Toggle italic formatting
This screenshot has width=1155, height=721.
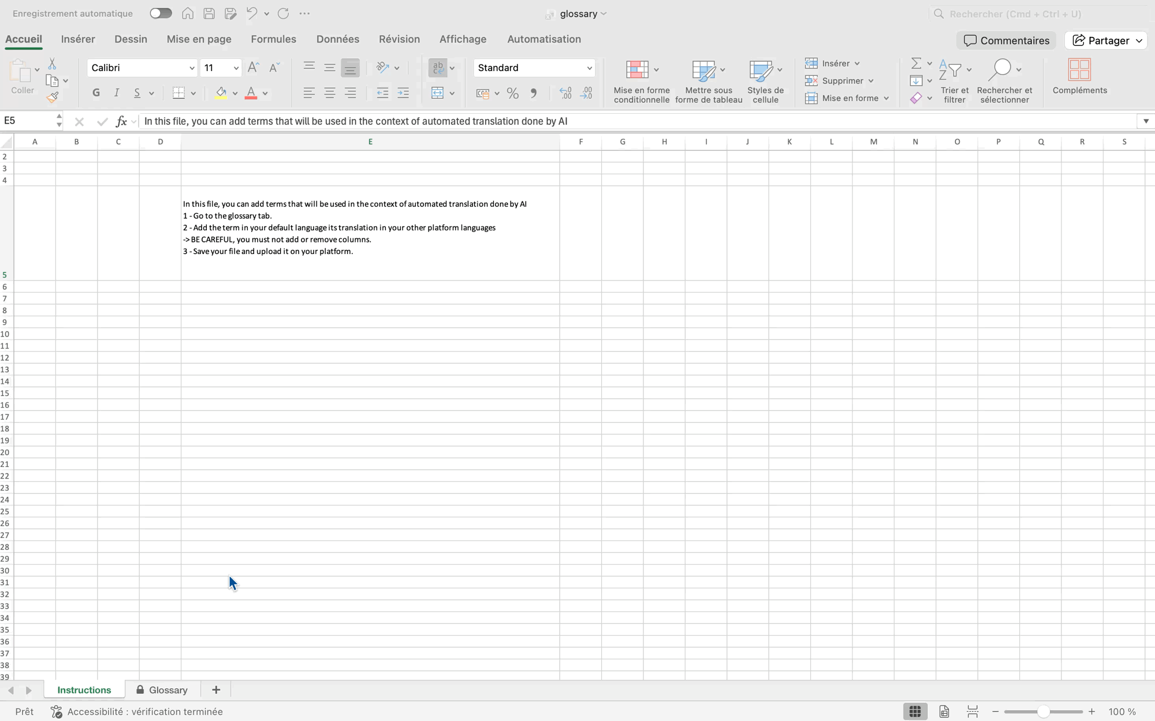pyautogui.click(x=116, y=93)
